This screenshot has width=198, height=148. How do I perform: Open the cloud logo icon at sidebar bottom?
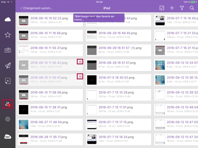(8, 137)
